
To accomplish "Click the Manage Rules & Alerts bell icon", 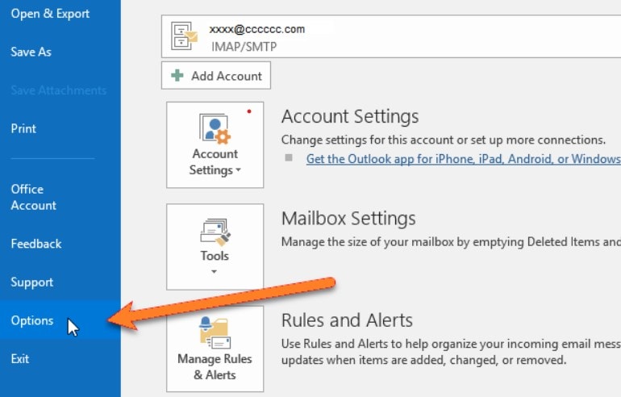I will pos(215,332).
